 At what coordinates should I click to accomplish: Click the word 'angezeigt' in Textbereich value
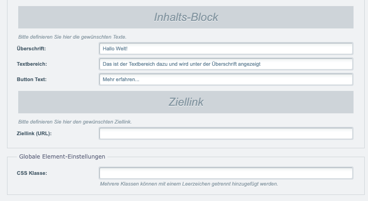pyautogui.click(x=249, y=64)
